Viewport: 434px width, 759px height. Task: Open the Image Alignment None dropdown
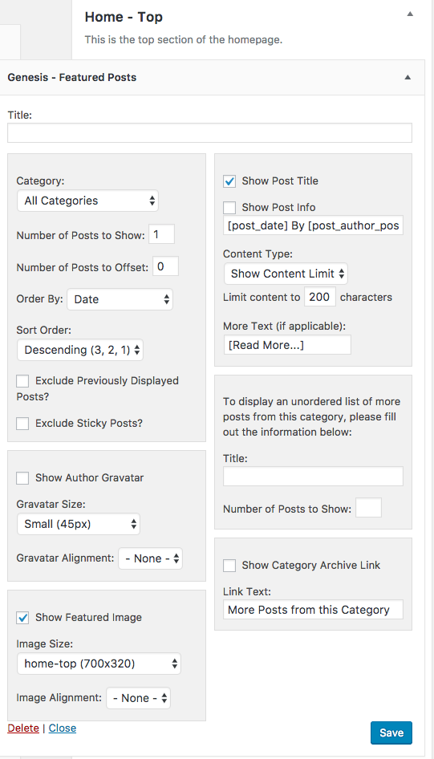138,698
